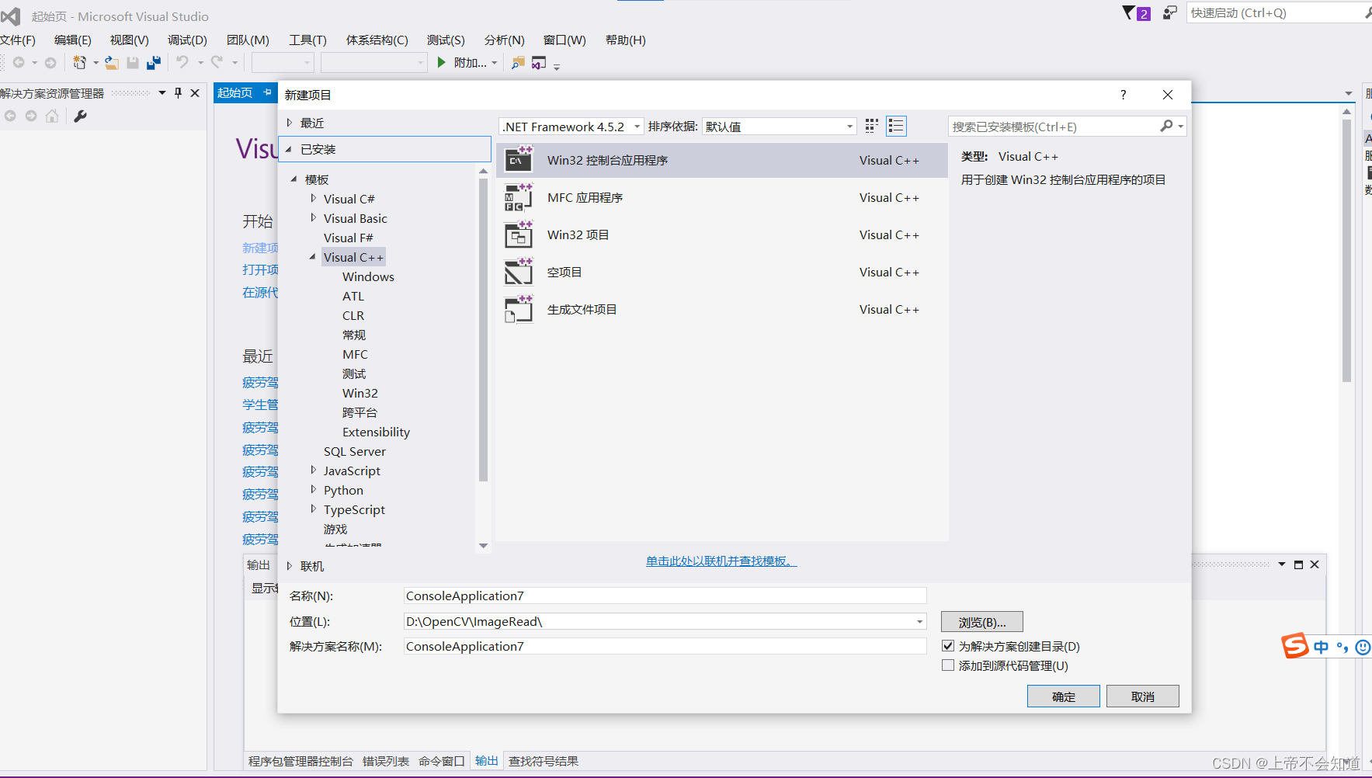The image size is (1372, 778).
Task: Click the 确定 button
Action: point(1064,696)
